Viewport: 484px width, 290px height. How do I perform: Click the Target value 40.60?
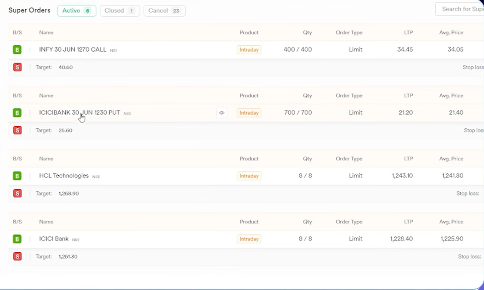pos(66,67)
